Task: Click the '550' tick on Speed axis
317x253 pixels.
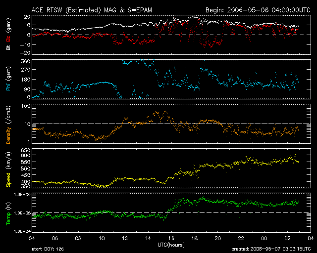Action: click(x=26, y=162)
